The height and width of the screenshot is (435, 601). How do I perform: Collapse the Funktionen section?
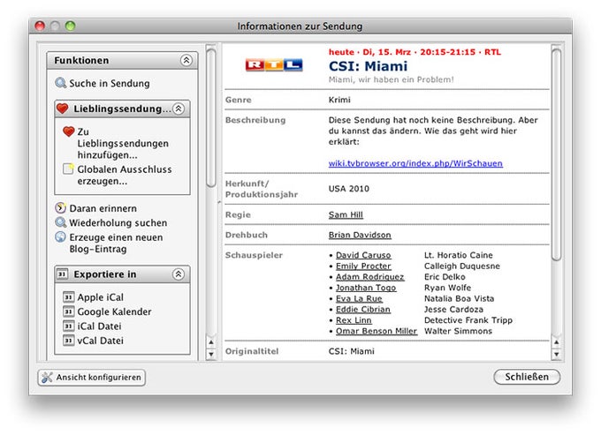[186, 60]
